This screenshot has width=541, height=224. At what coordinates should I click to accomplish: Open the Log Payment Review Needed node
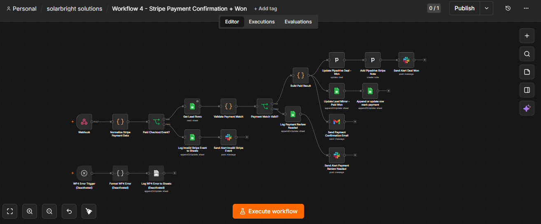293,114
